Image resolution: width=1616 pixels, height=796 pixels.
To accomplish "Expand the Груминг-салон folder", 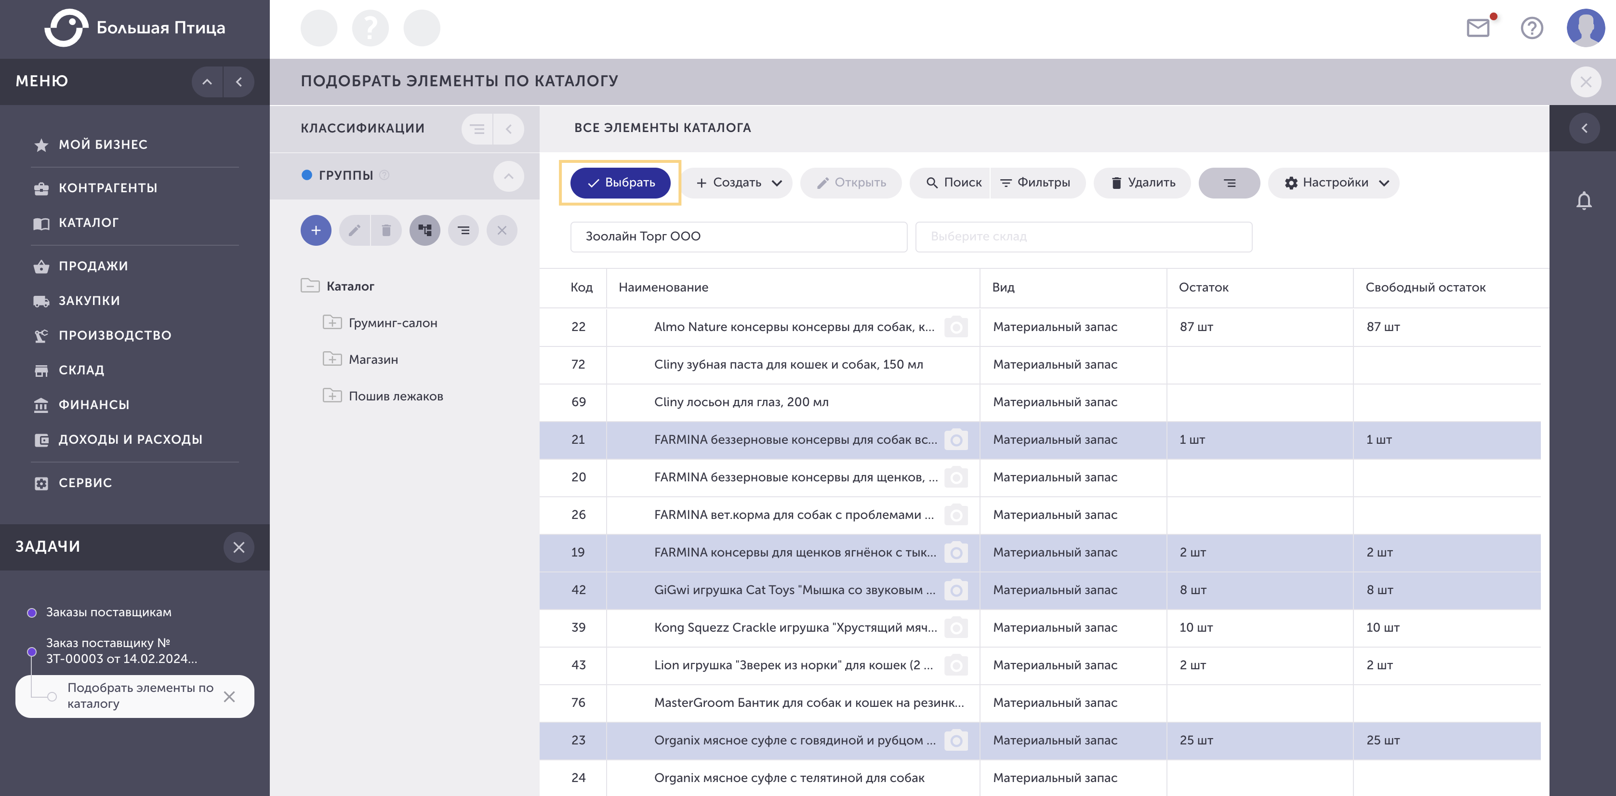I will point(332,322).
